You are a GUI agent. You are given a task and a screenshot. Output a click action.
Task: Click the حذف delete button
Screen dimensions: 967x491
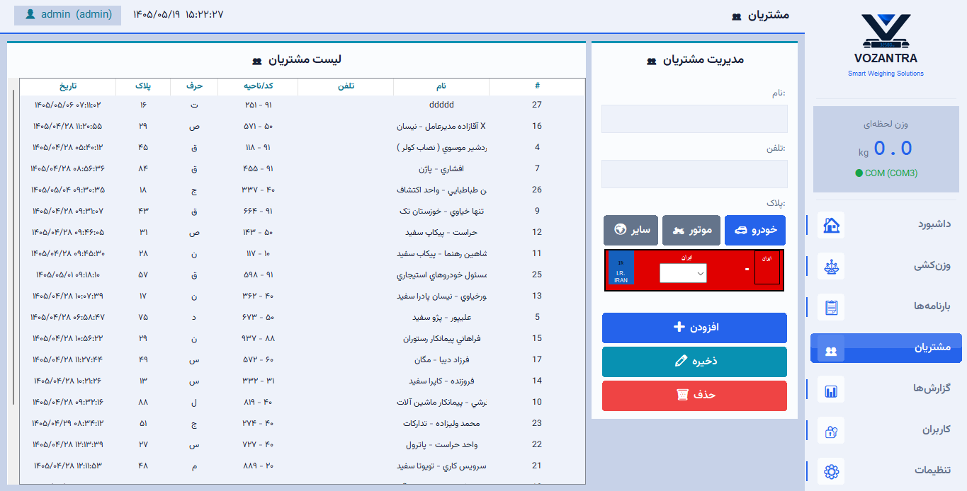pyautogui.click(x=694, y=395)
